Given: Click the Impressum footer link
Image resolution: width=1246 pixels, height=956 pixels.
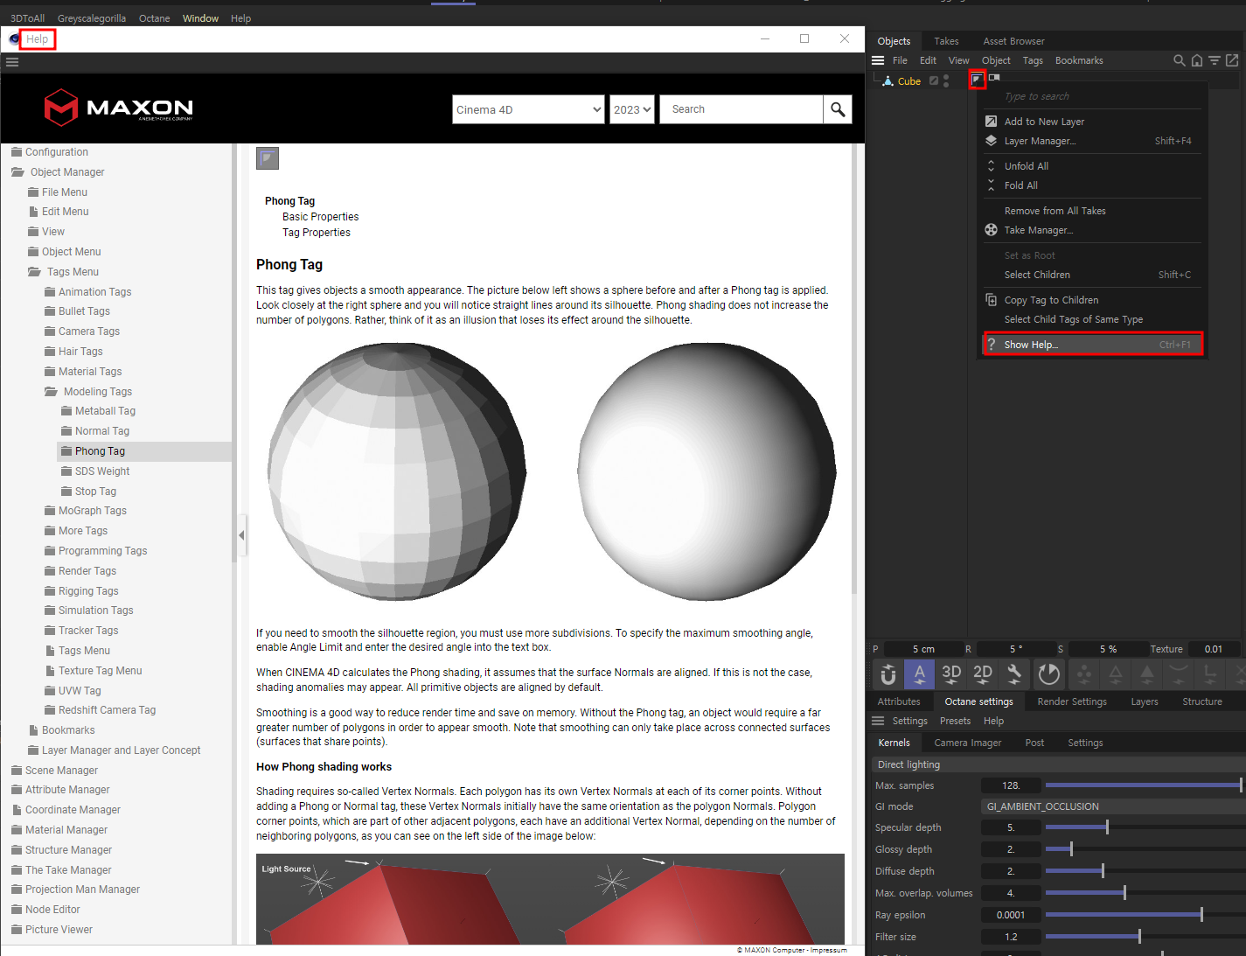Looking at the screenshot, I should (x=828, y=950).
